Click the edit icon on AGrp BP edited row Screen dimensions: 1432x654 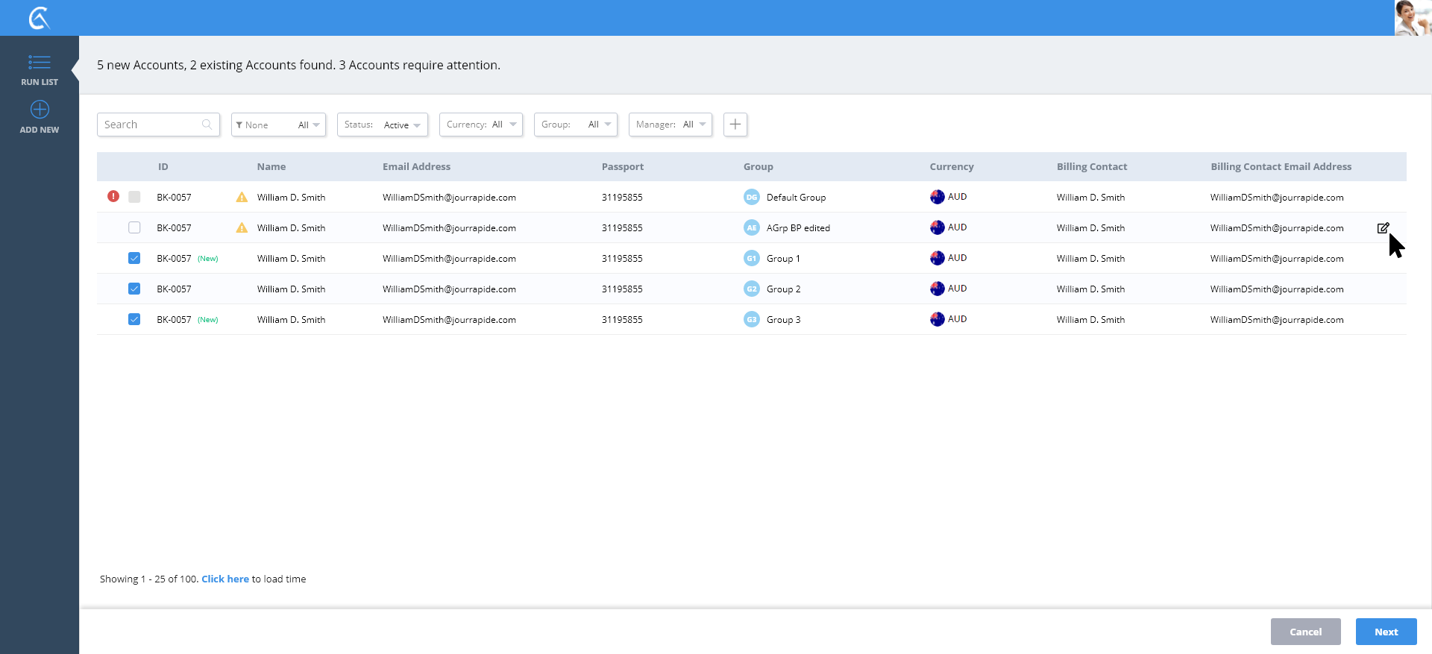pyautogui.click(x=1383, y=228)
